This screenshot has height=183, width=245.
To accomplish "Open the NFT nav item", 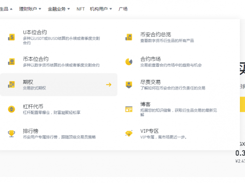I will tap(81, 9).
